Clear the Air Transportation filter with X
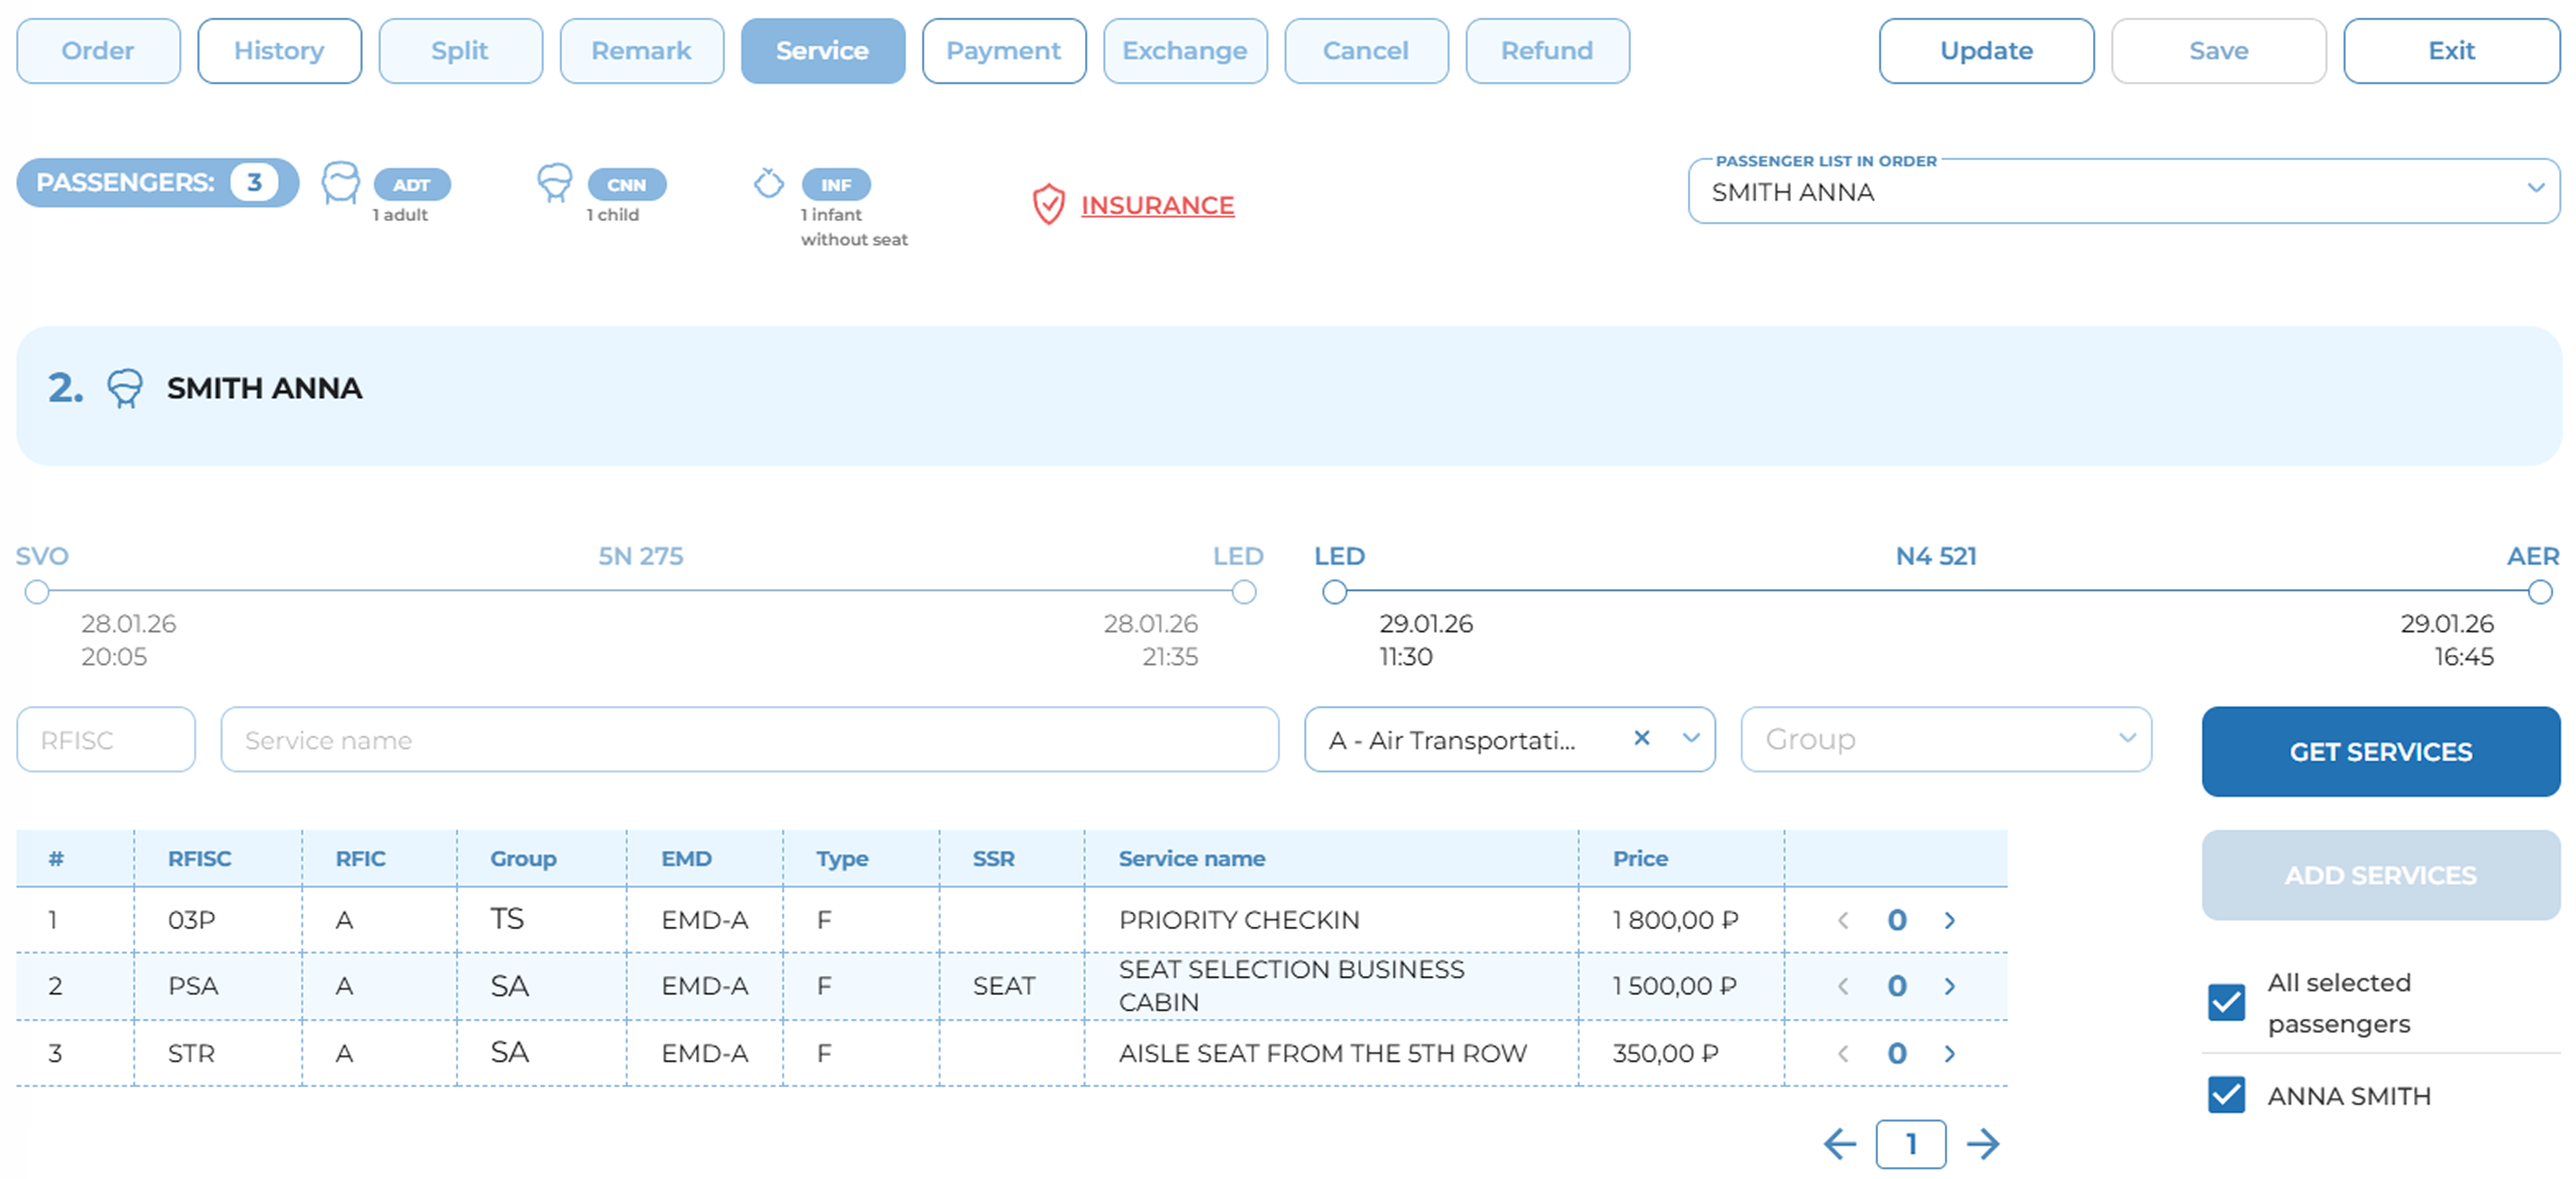The width and height of the screenshot is (2576, 1179). [1641, 738]
